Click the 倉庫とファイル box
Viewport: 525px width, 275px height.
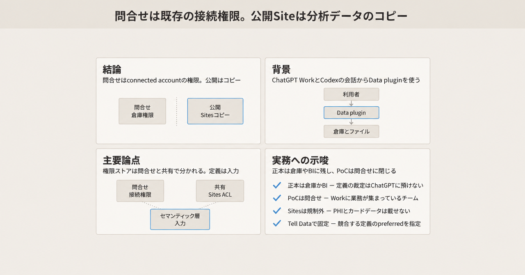(x=351, y=131)
